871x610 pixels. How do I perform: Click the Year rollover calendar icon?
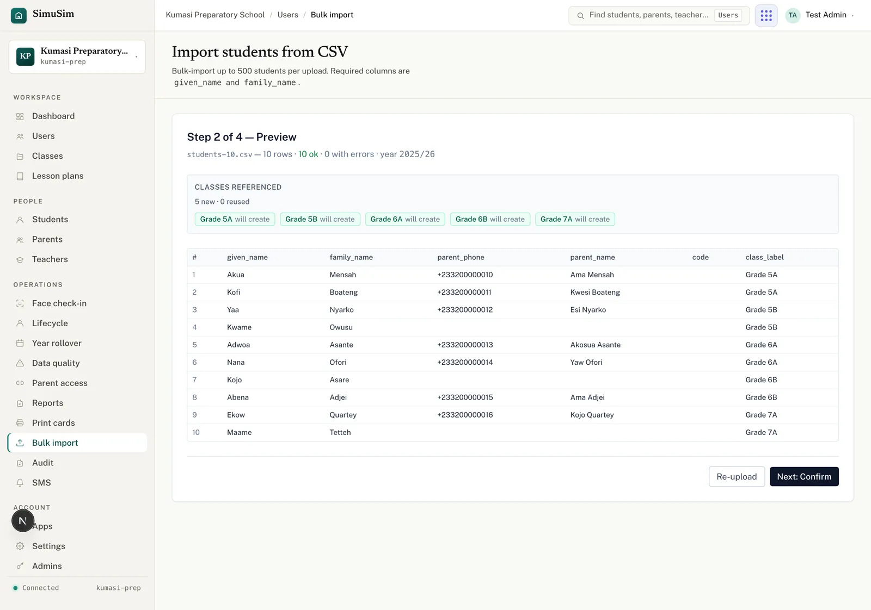click(x=20, y=343)
